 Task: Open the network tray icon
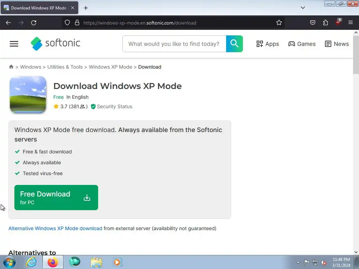click(315, 262)
